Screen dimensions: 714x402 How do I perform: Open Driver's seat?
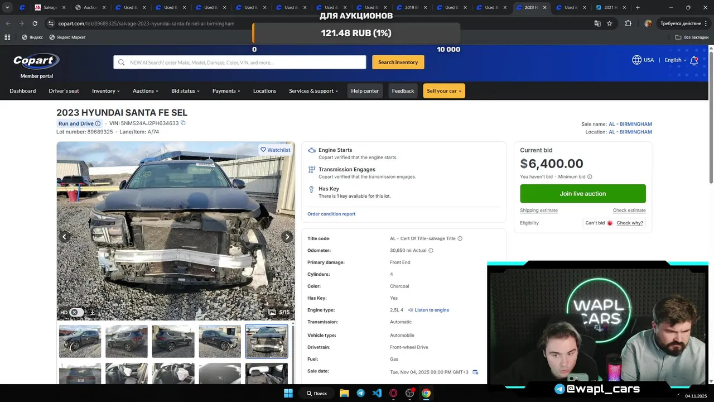(64, 91)
